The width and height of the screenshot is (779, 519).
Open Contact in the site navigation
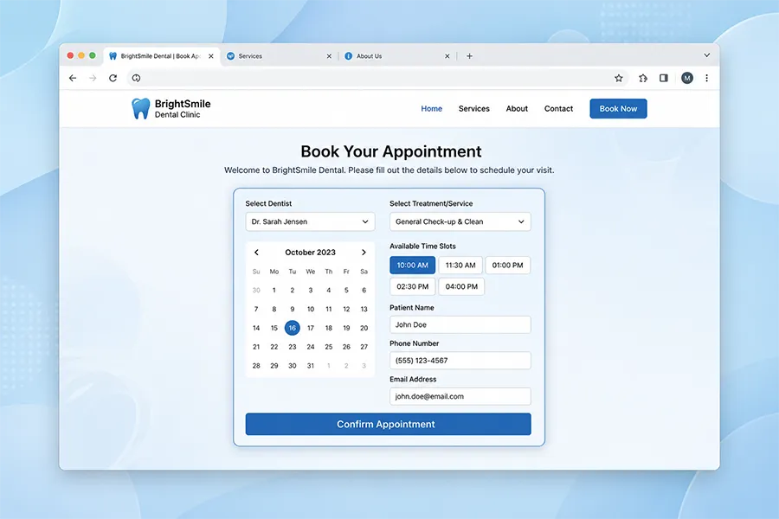558,109
